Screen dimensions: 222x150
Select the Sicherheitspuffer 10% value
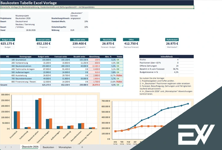point(86,27)
